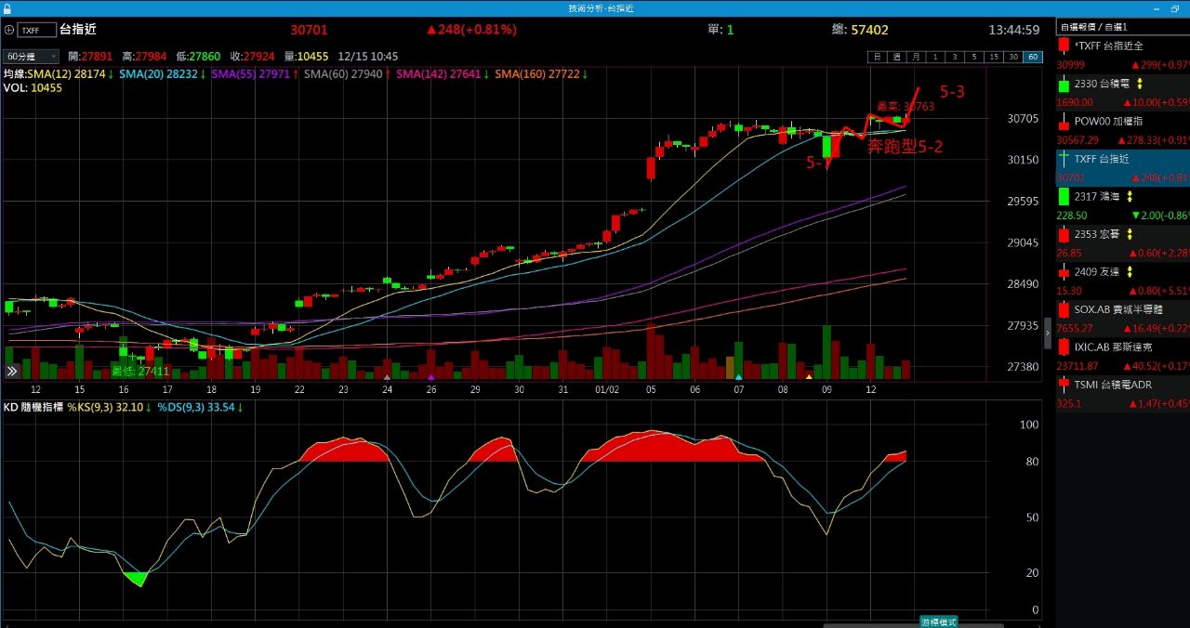The height and width of the screenshot is (628, 1190).
Task: Switch the chart to the 日 daily period
Action: point(877,57)
